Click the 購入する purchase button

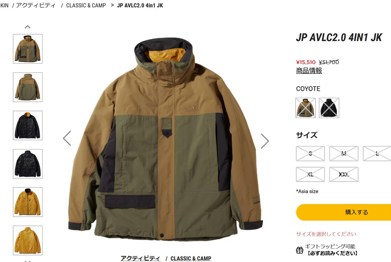344,212
